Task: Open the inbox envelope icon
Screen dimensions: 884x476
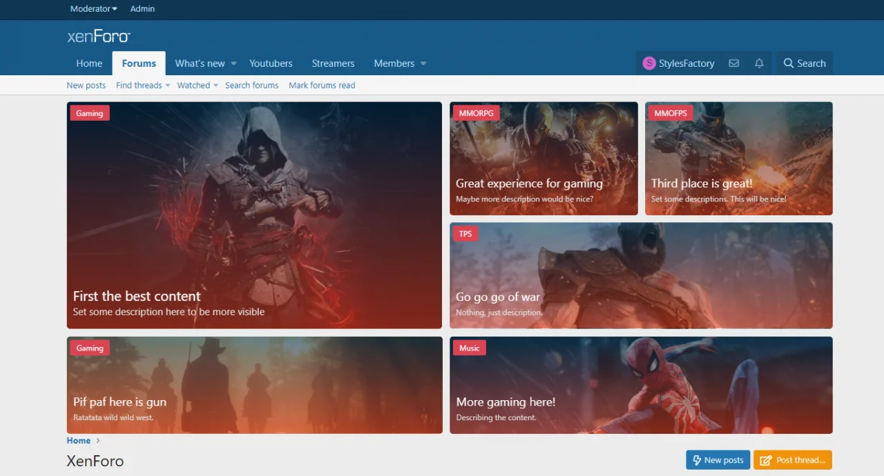Action: coord(733,63)
